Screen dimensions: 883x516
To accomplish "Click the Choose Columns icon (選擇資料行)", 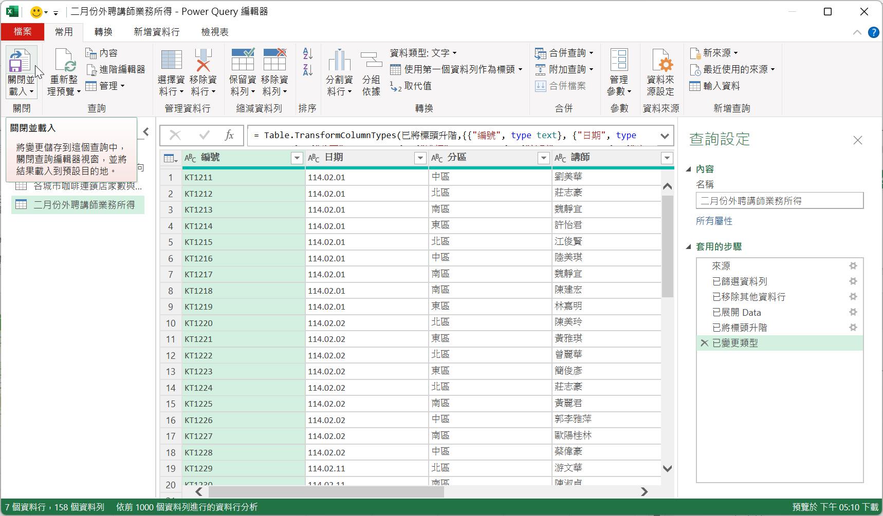I will click(x=171, y=61).
